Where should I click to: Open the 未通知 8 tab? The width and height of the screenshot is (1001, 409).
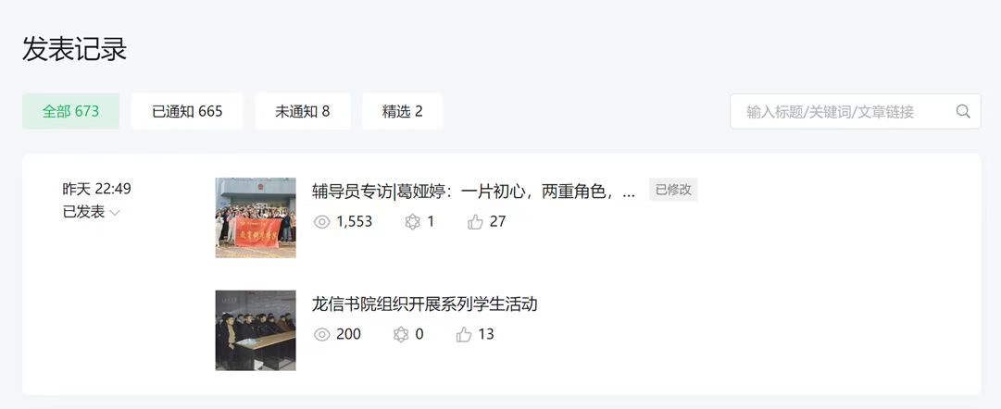point(303,112)
